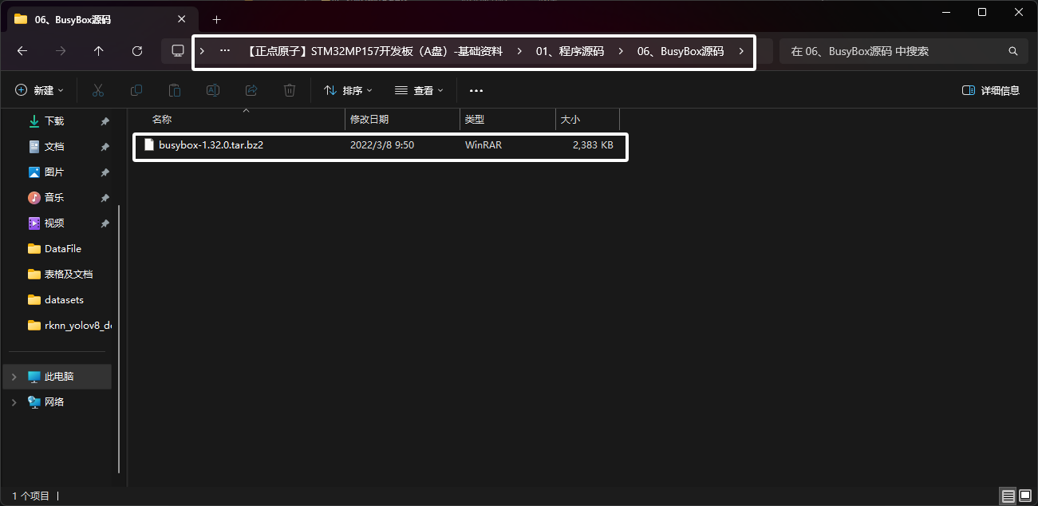1038x506 pixels.
Task: Unpin 视频 using its pin icon
Action: (x=105, y=223)
